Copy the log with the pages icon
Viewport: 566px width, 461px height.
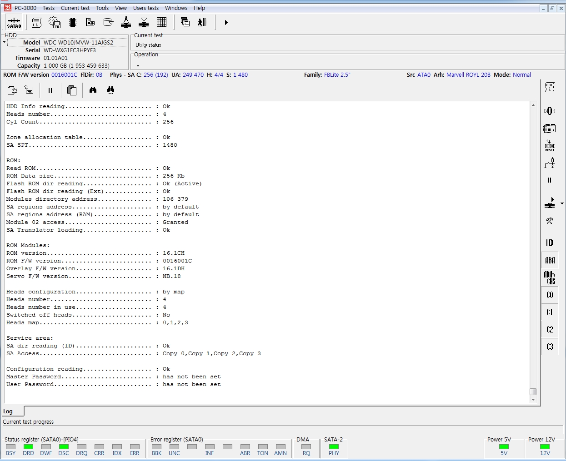71,90
